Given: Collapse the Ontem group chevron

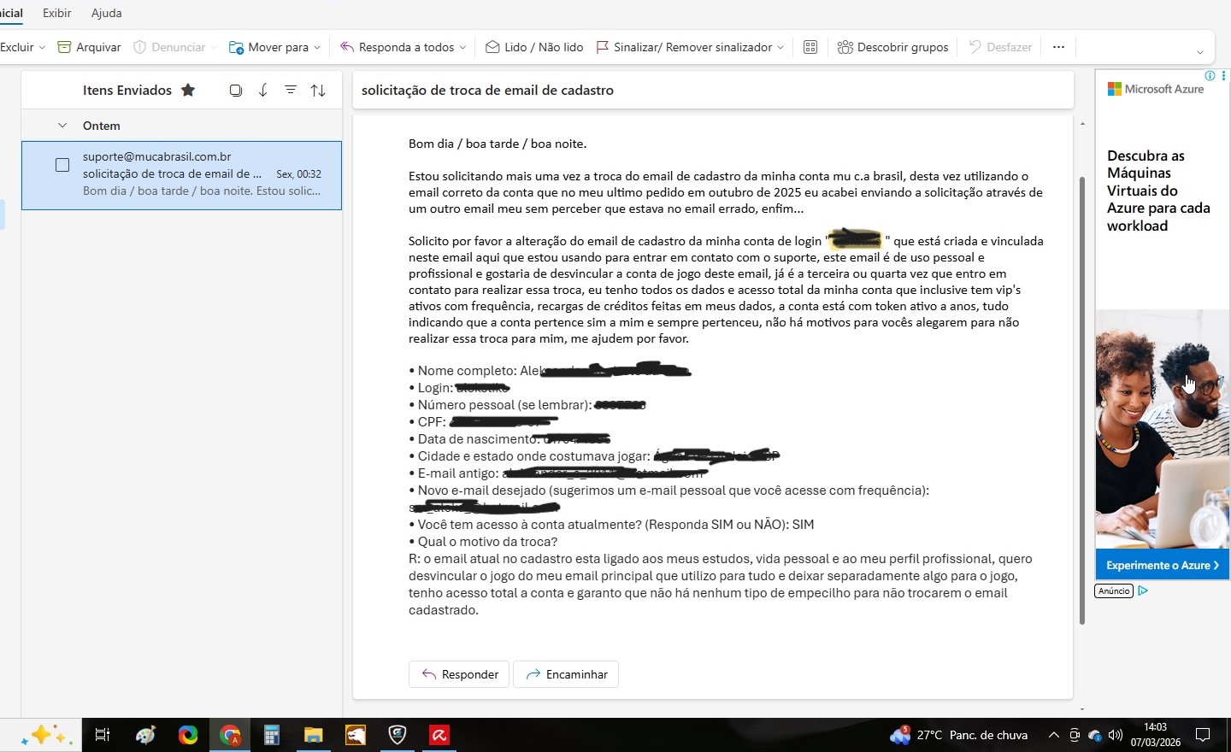Looking at the screenshot, I should coord(62,126).
